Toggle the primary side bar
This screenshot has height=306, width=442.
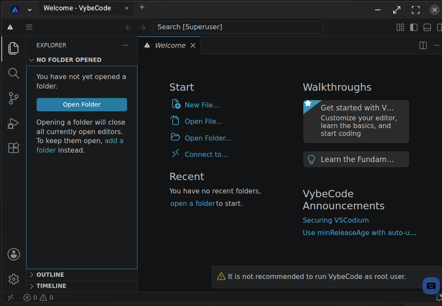click(414, 27)
